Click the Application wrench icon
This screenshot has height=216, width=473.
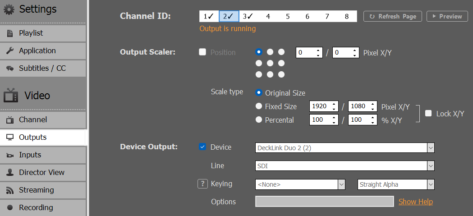[10, 51]
